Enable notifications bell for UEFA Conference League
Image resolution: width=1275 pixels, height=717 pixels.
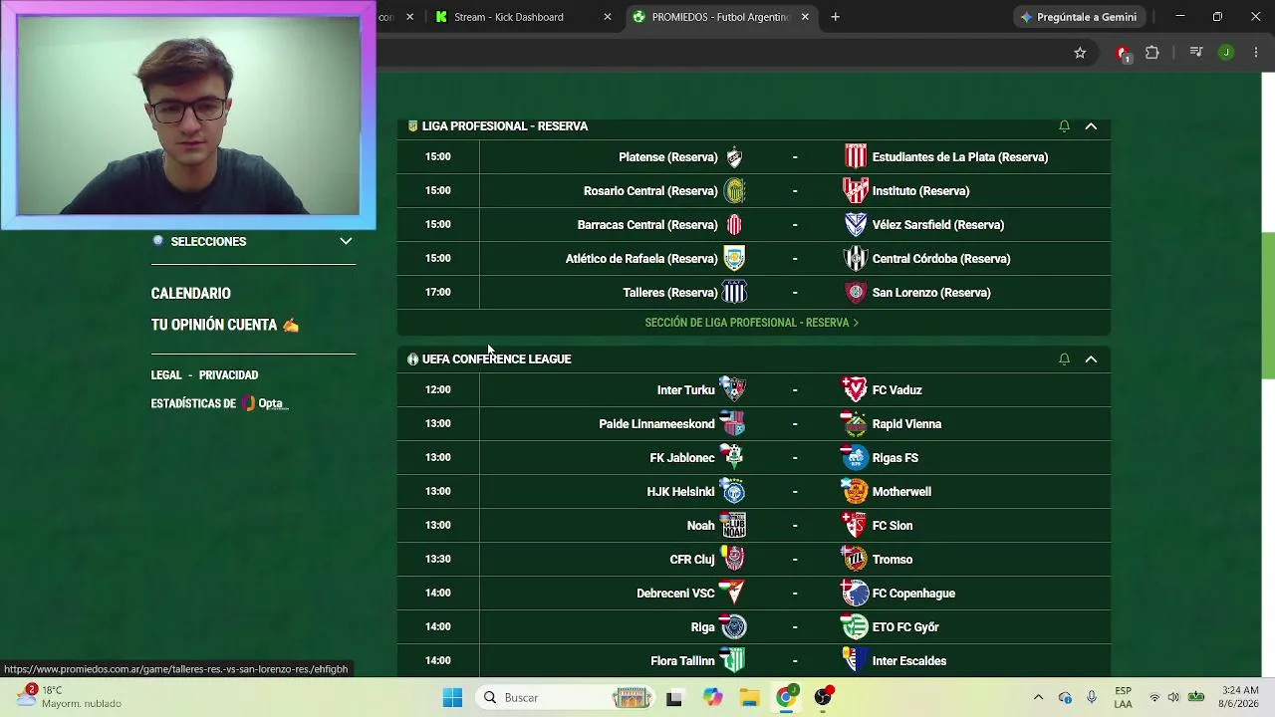pos(1064,359)
